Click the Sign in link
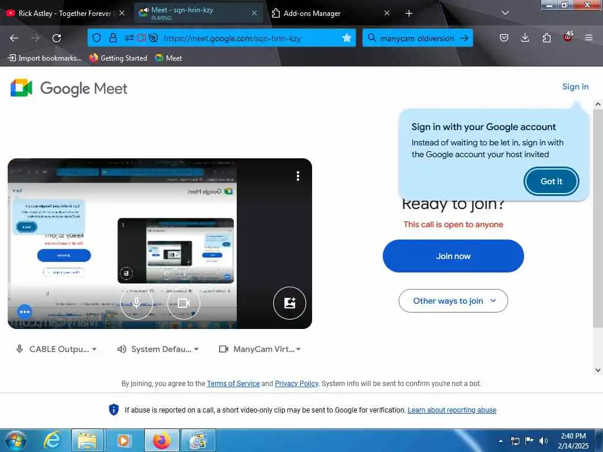The width and height of the screenshot is (603, 452). [x=575, y=87]
